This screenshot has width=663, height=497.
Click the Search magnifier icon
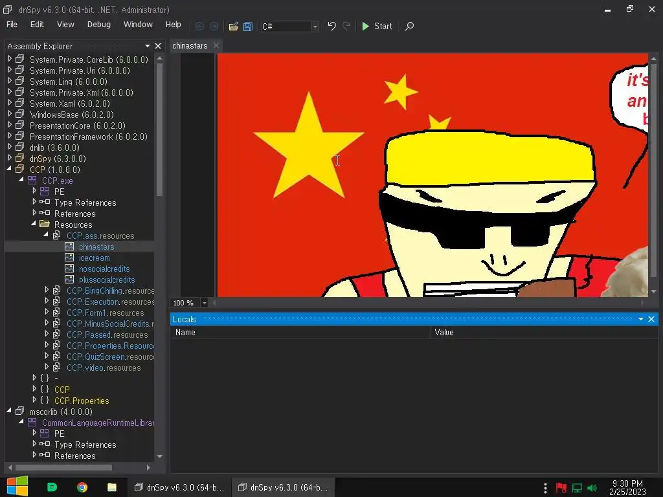click(x=409, y=26)
